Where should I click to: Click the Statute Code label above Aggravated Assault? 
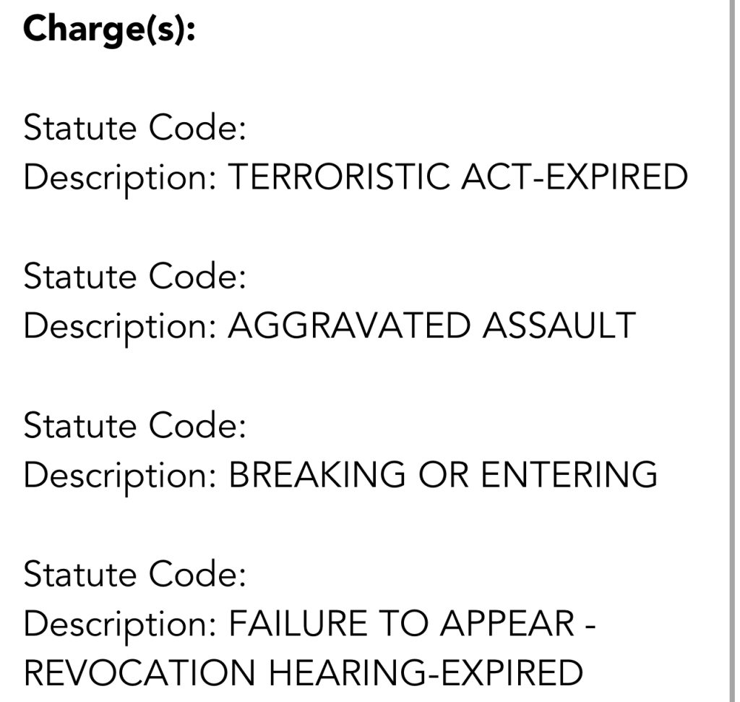135,277
